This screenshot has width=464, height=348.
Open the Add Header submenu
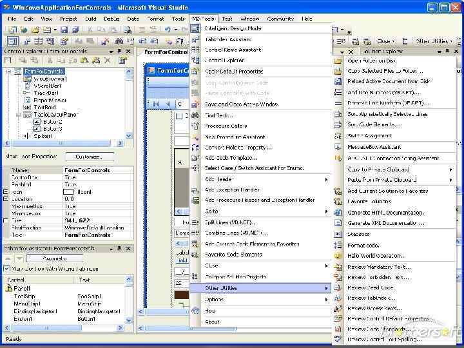tap(260, 179)
